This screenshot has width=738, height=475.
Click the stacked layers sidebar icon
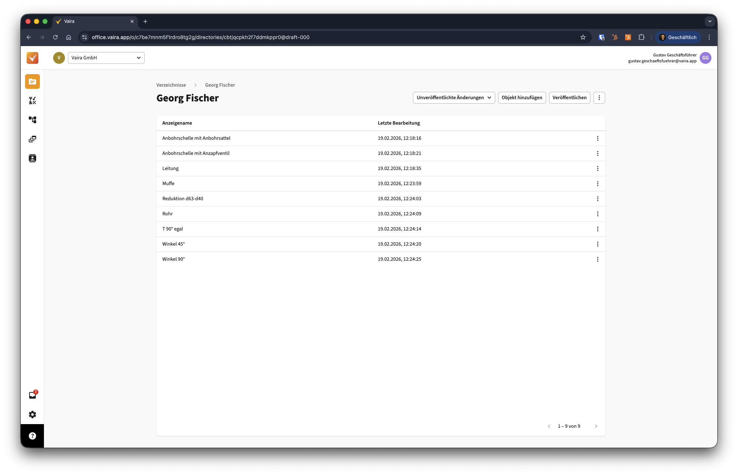point(32,139)
